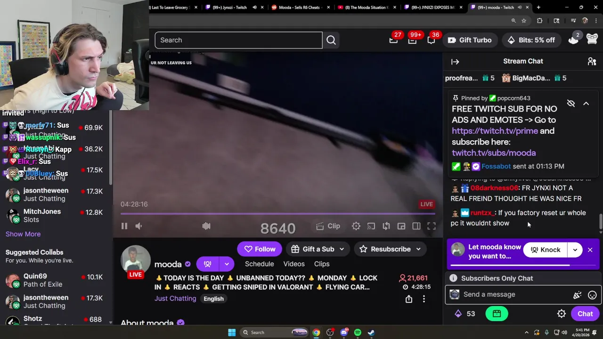Screen dimensions: 603x339
Task: Click the English tag
Action: coord(213,299)
